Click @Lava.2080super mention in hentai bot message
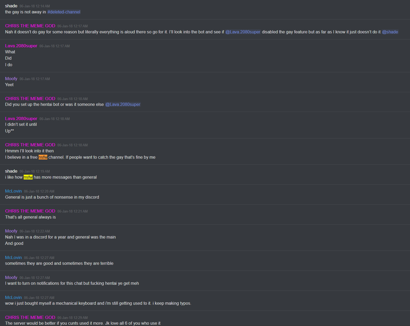 [x=123, y=105]
